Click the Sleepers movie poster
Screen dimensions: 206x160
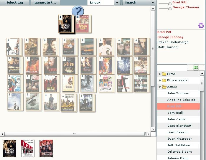[x=70, y=65]
